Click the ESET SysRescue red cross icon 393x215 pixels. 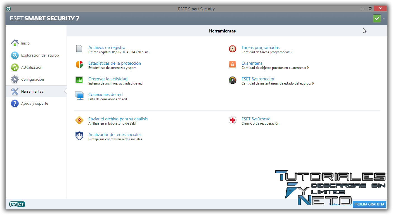[x=233, y=120]
